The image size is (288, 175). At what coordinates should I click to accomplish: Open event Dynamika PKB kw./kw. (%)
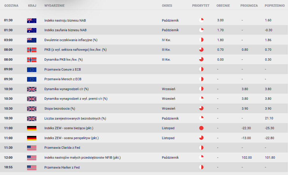click(x=63, y=60)
